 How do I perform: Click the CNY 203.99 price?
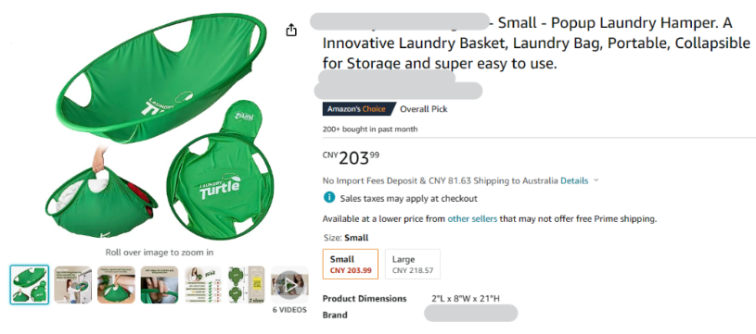pyautogui.click(x=351, y=157)
